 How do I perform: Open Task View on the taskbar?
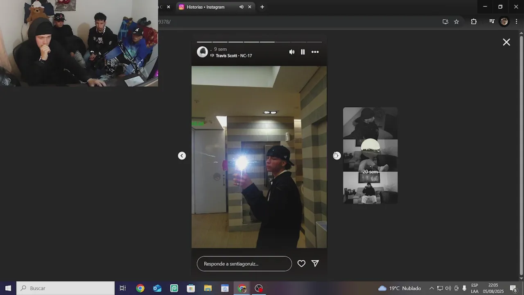(122, 288)
